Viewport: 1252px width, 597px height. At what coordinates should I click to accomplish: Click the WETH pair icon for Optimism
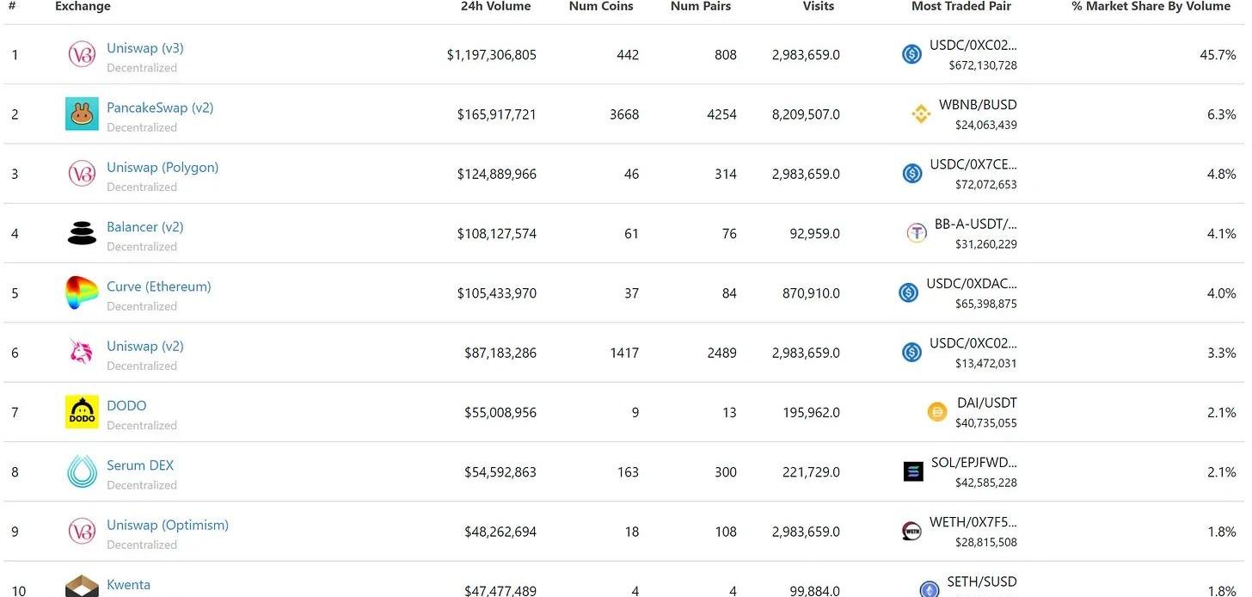point(911,531)
